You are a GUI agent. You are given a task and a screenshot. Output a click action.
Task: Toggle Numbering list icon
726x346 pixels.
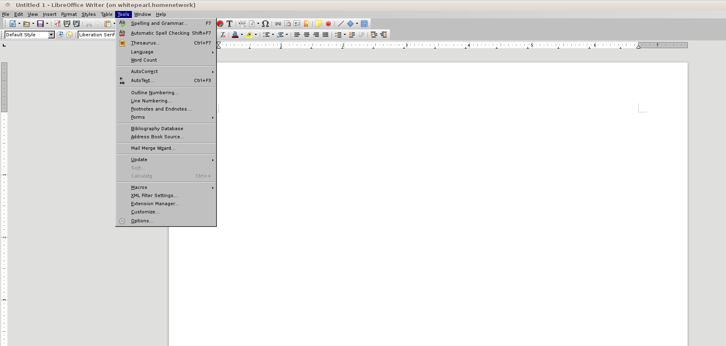(x=280, y=35)
